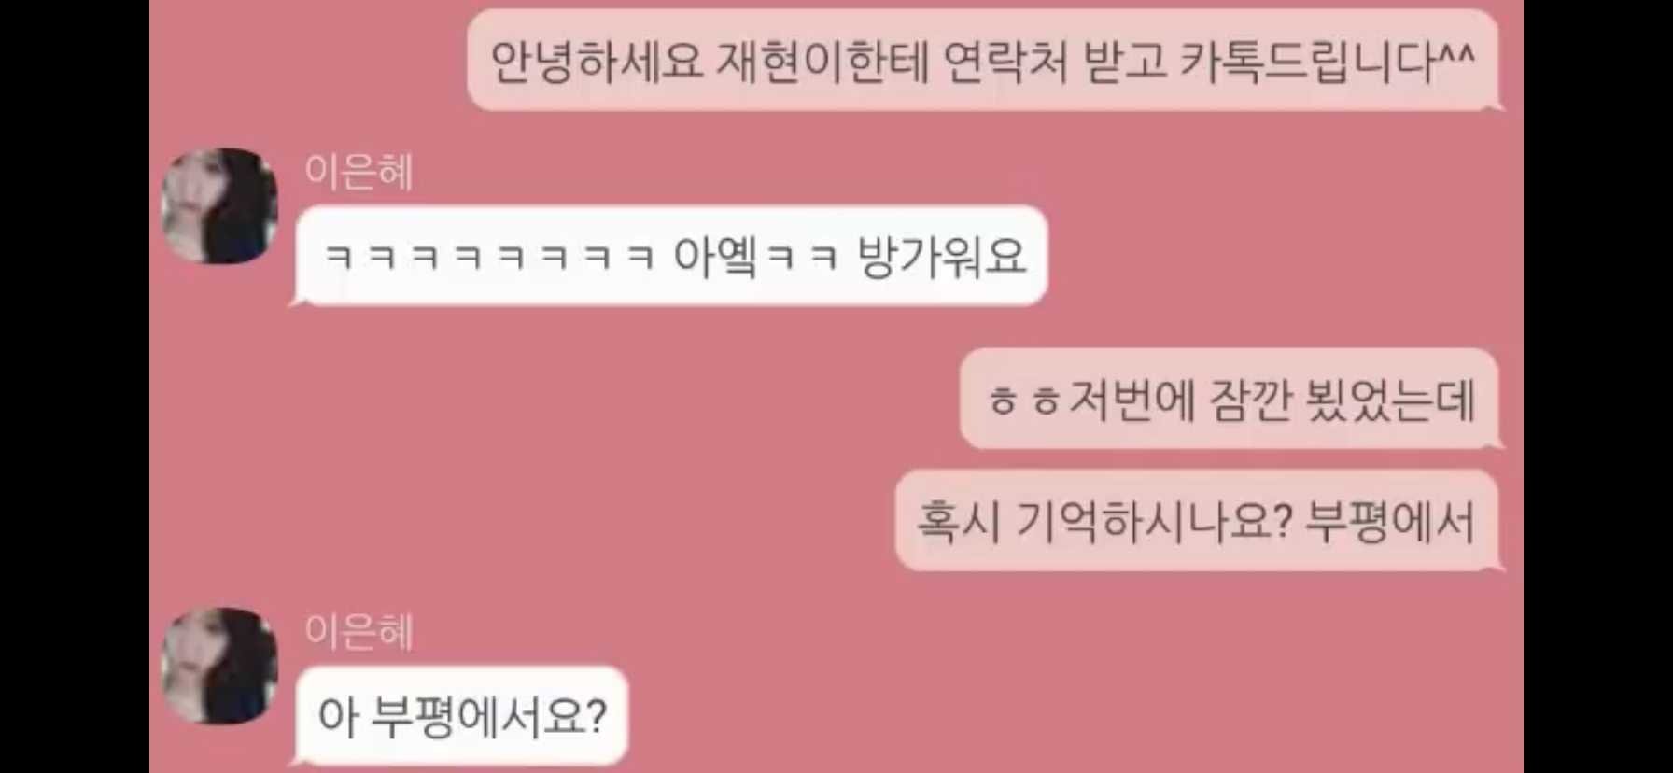Click the word 안녕하세요 in the top bubble
1673x773 pixels.
point(596,62)
